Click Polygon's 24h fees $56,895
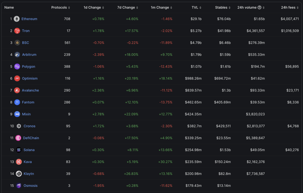This screenshot has height=193, width=303. 292,67
